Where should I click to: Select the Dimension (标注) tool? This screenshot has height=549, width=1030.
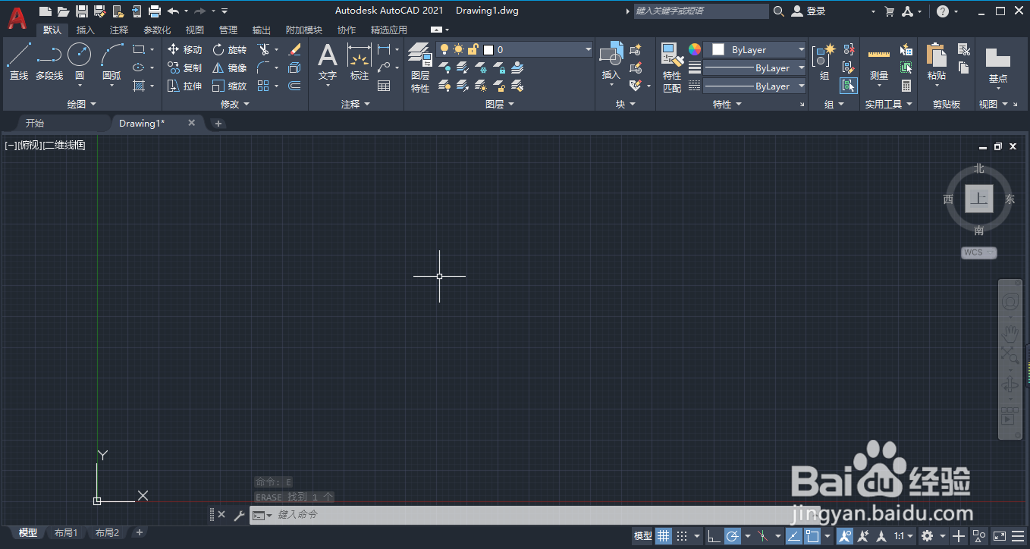coord(359,62)
